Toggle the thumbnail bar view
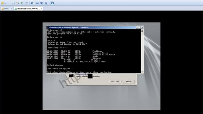Screen dimensions: 203x114 37,3
